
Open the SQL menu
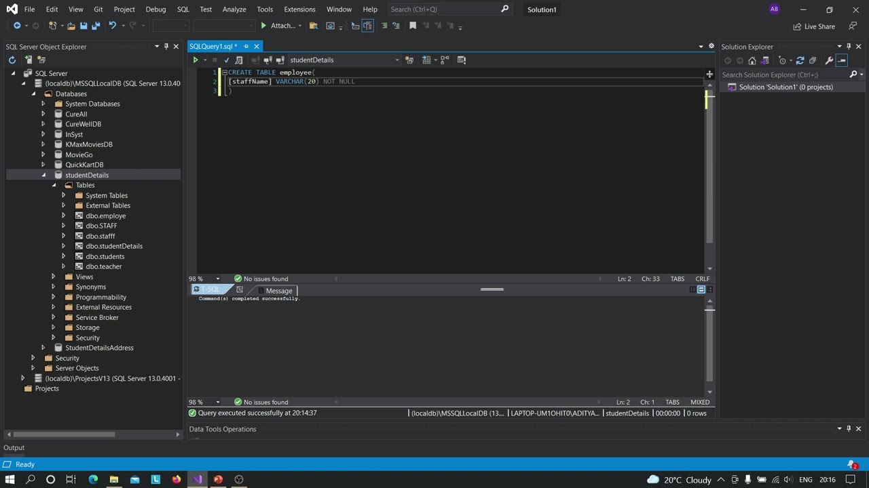coord(183,9)
